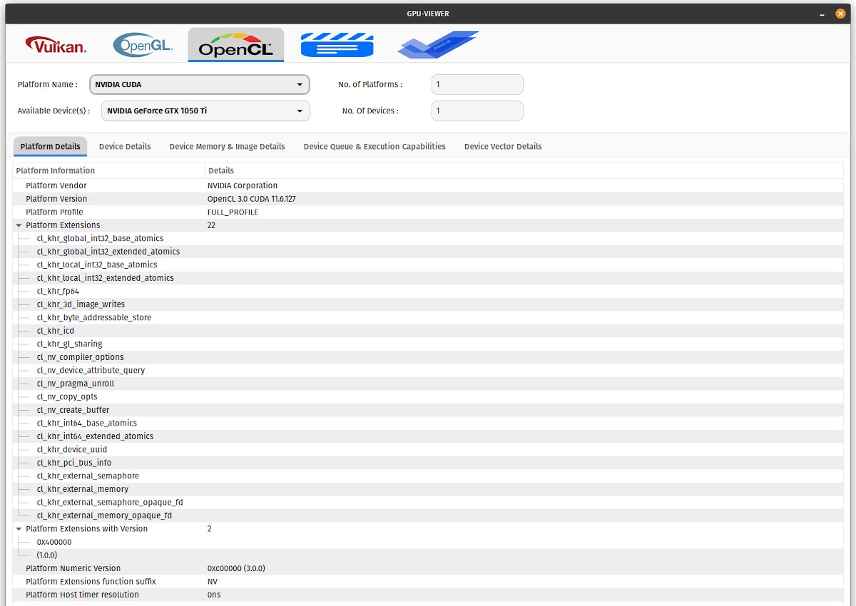Click the No. Of Devices field
Screen dimensions: 856x606
pos(477,111)
